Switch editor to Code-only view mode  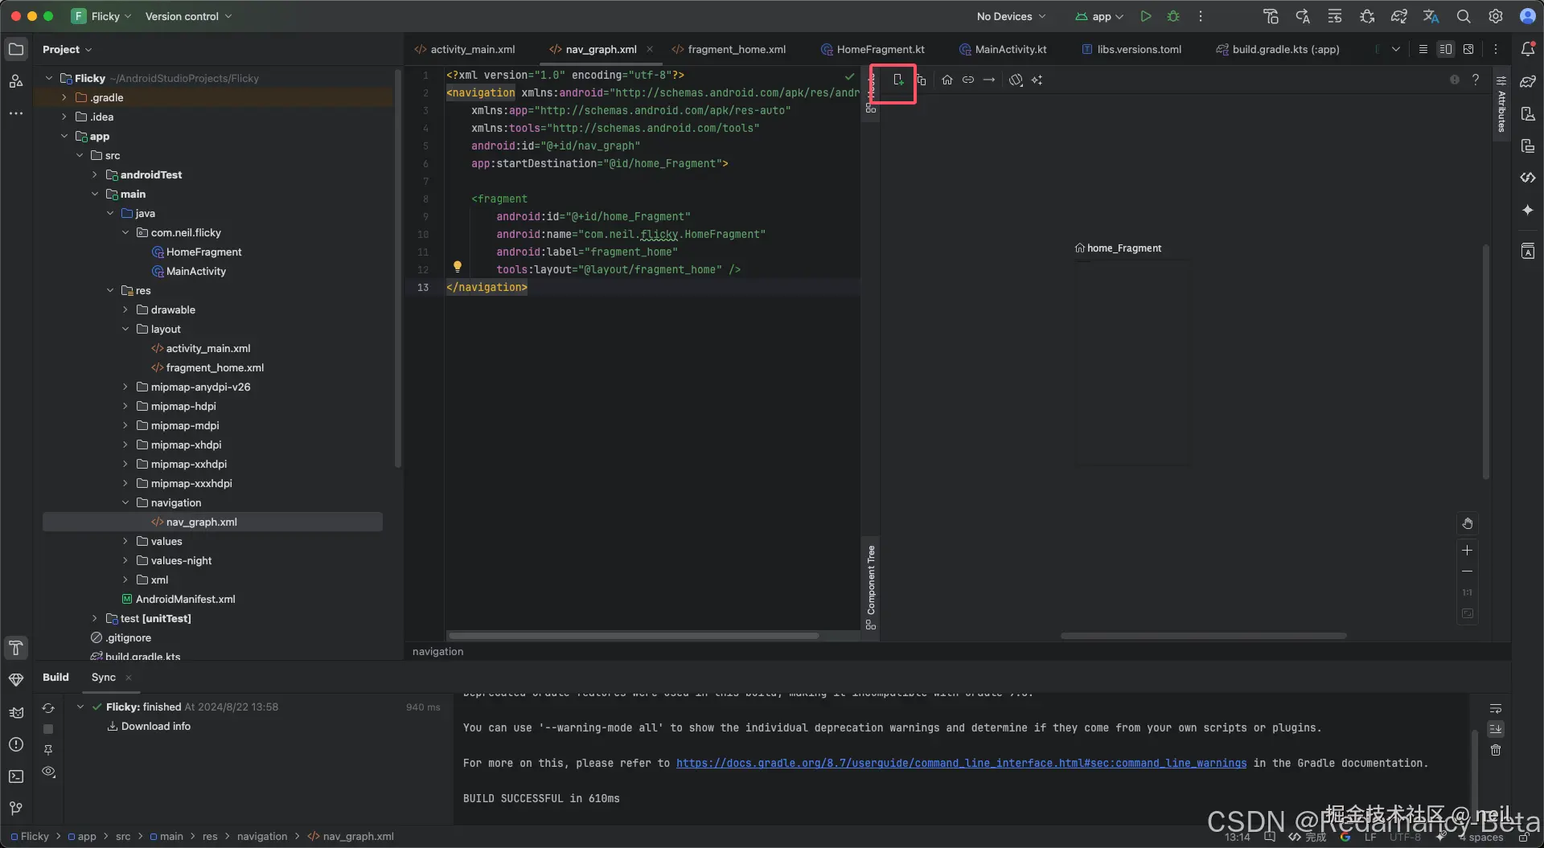[1423, 49]
